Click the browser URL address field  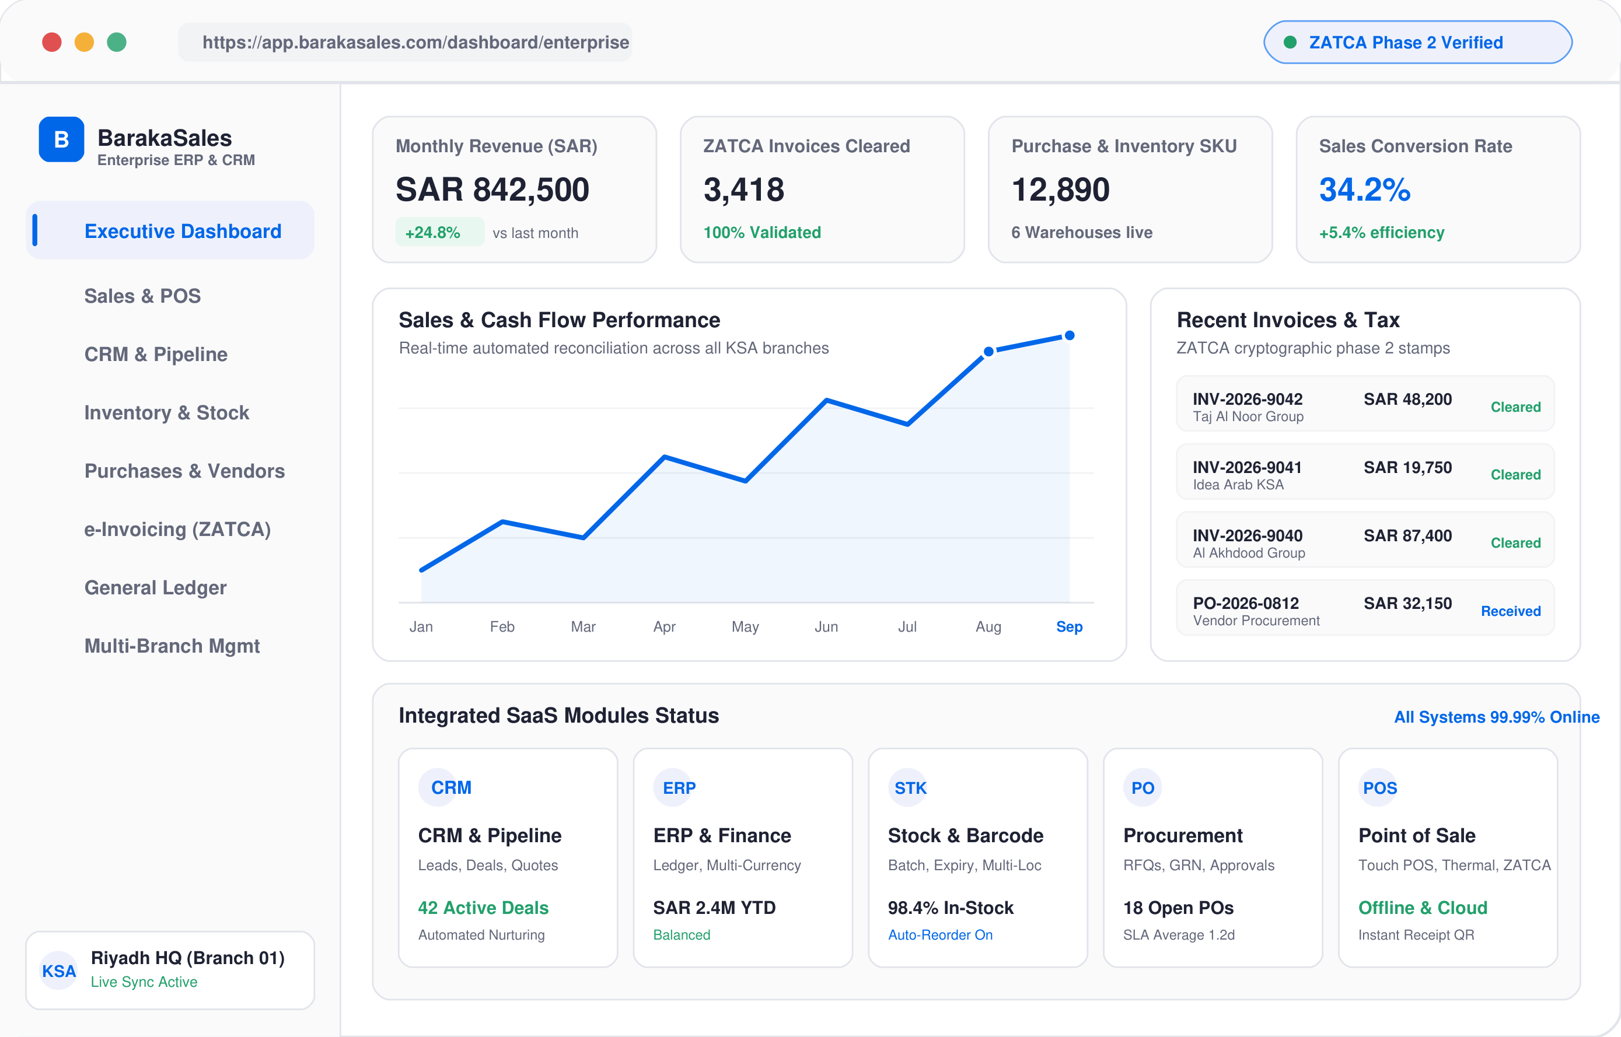[405, 43]
